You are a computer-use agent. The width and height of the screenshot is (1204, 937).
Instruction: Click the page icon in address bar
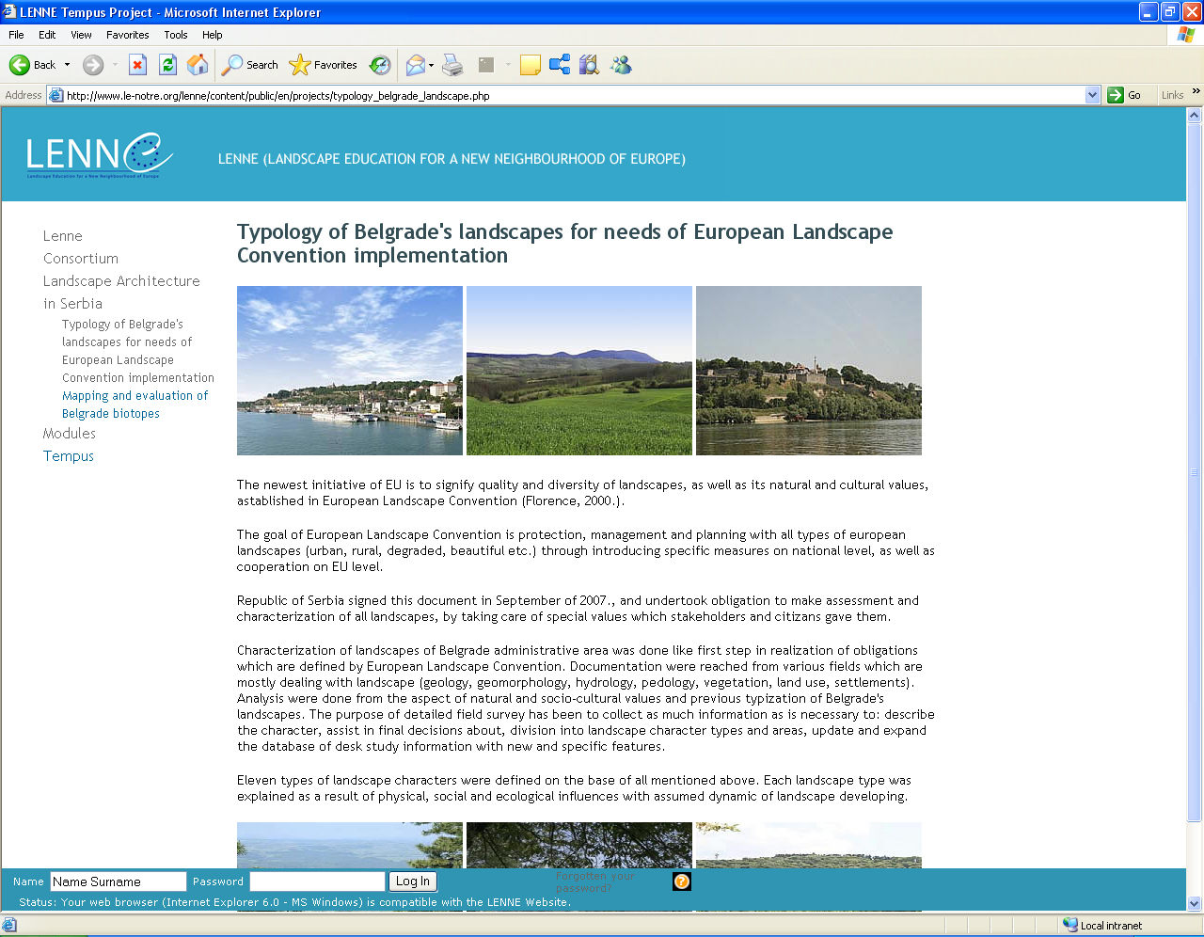pyautogui.click(x=55, y=95)
